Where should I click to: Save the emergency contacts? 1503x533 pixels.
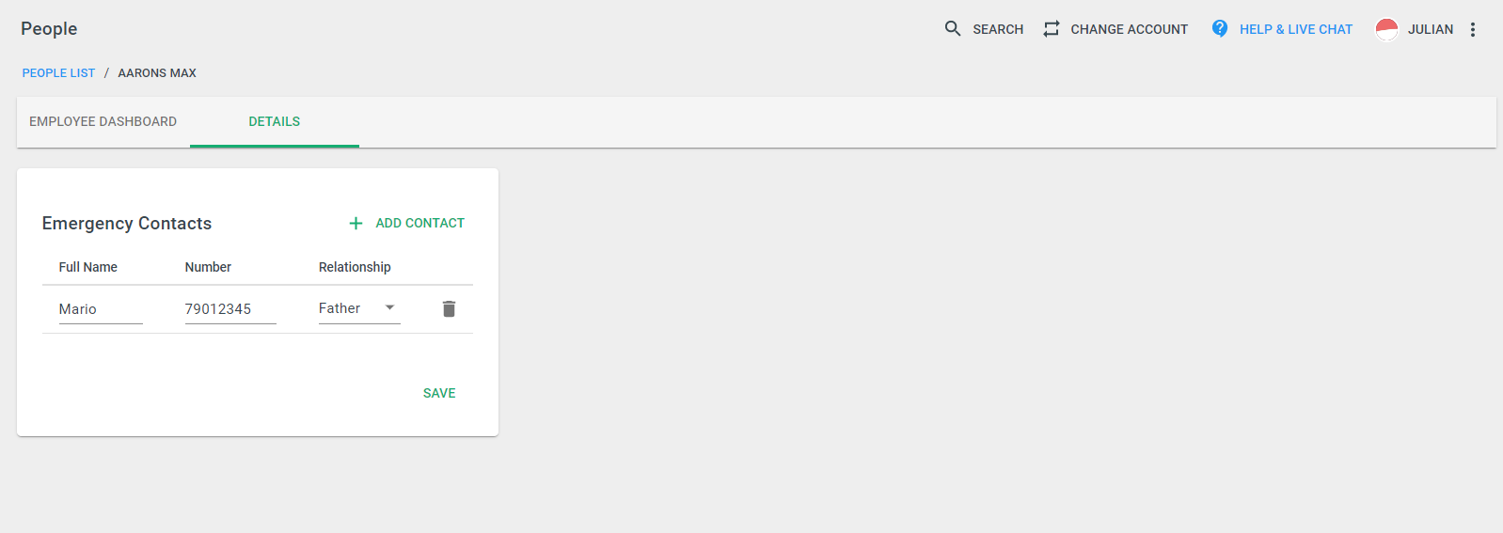pyautogui.click(x=439, y=393)
